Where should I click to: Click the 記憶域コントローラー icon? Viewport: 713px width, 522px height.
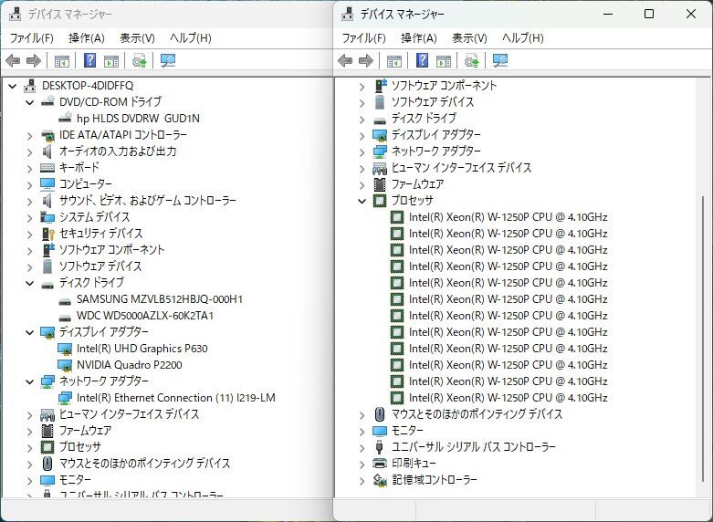coord(380,480)
